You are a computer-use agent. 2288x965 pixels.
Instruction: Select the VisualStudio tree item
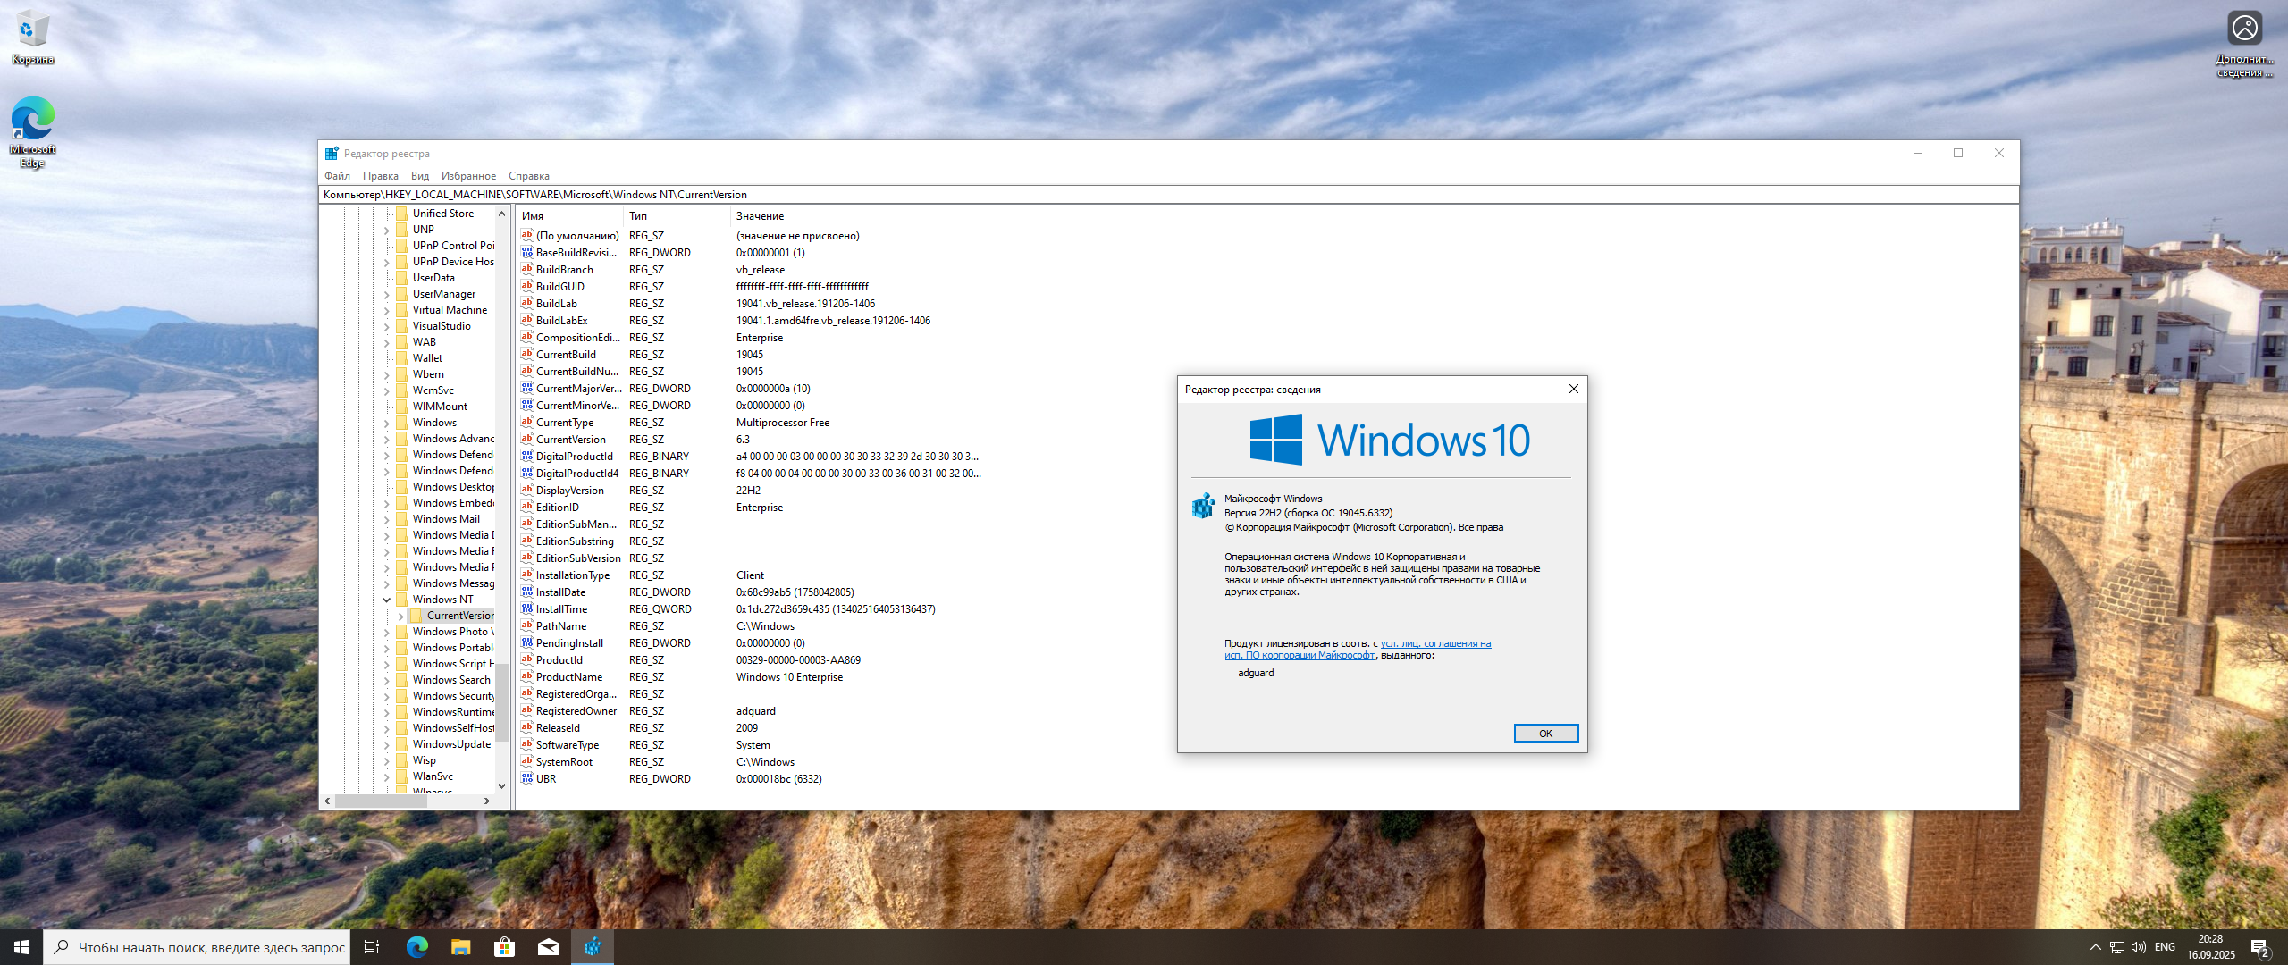tap(442, 326)
